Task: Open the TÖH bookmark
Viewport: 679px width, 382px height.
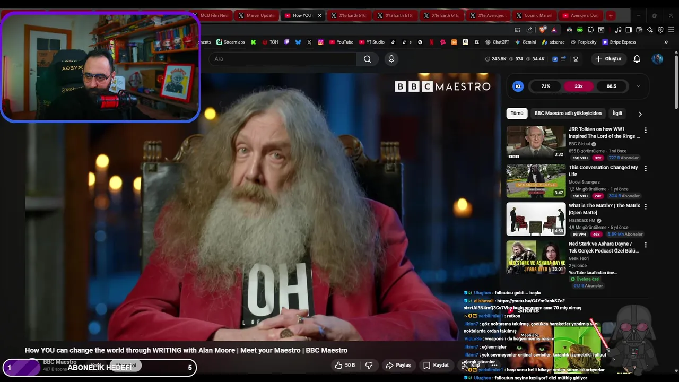Action: click(x=270, y=42)
